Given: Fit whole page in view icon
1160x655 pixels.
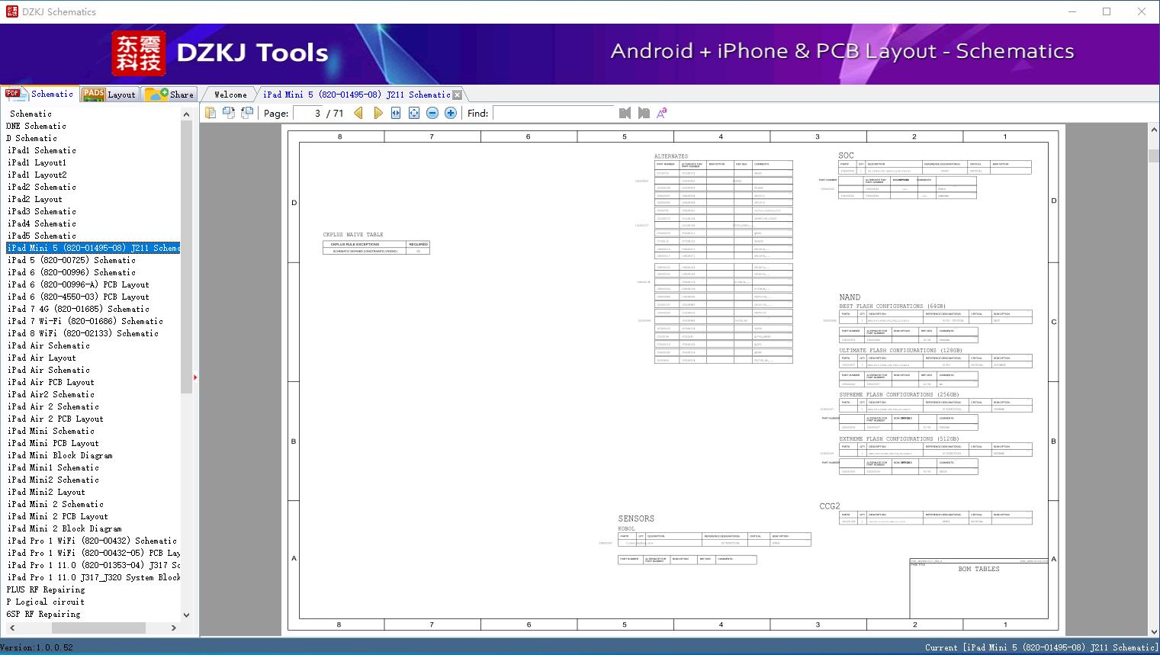Looking at the screenshot, I should (414, 113).
